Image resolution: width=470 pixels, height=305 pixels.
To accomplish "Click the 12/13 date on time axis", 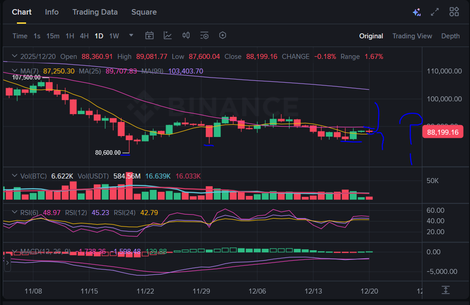I will (x=313, y=291).
